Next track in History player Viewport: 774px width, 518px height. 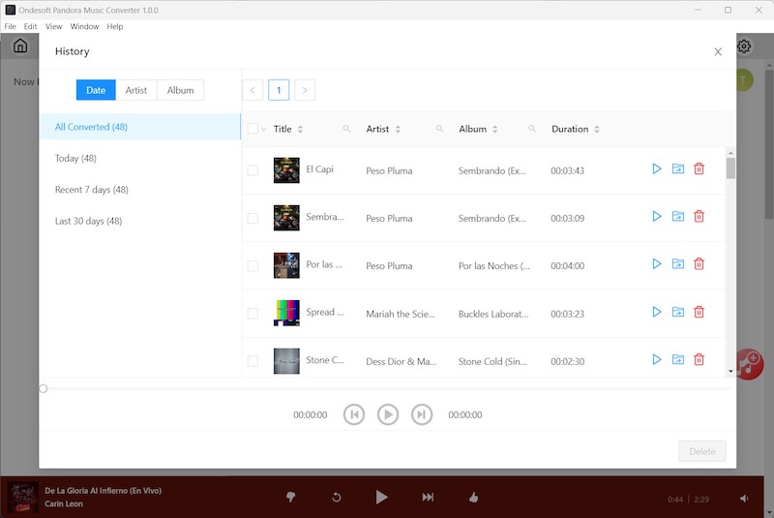[x=422, y=414]
